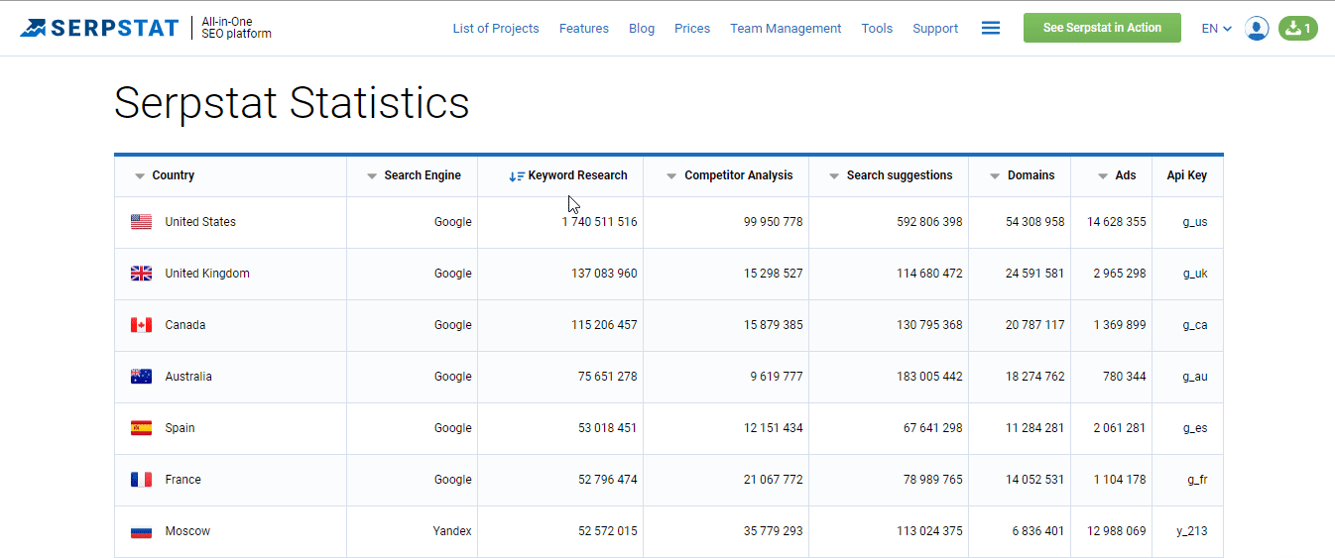Click the Keyword Research sort icon
The height and width of the screenshot is (558, 1335).
click(x=517, y=176)
